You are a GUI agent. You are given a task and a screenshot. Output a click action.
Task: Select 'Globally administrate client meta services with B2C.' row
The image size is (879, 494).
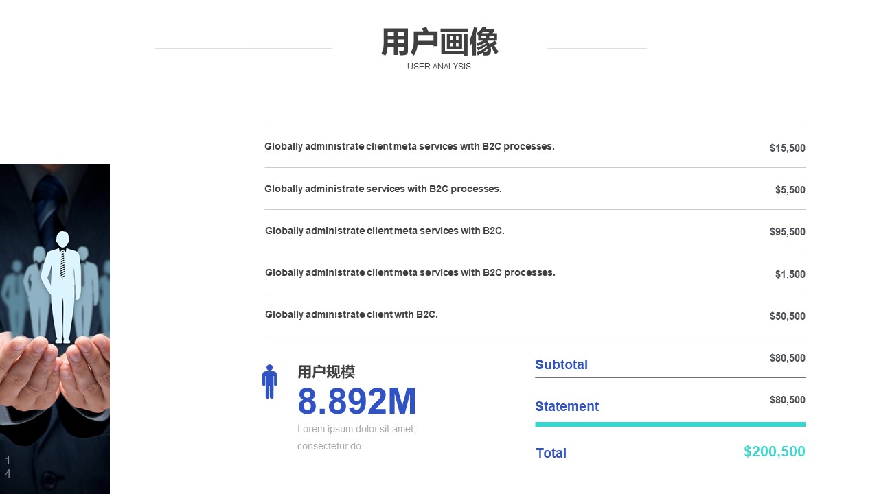(x=385, y=231)
